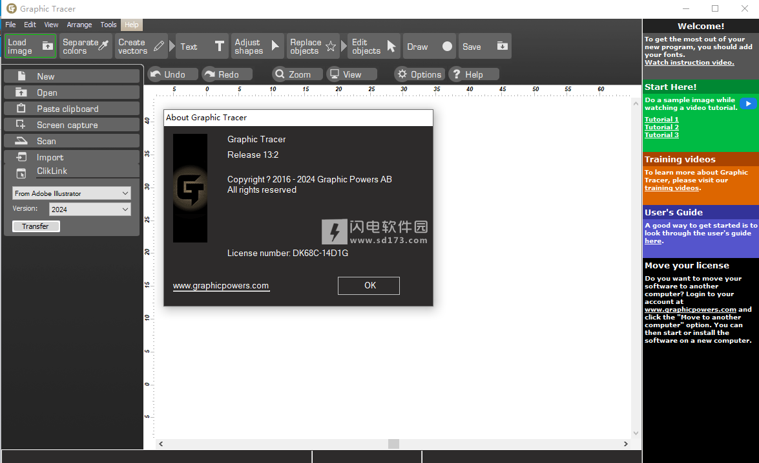Follow the 'training videos' link
Screen dimensions: 759x463
(x=671, y=188)
